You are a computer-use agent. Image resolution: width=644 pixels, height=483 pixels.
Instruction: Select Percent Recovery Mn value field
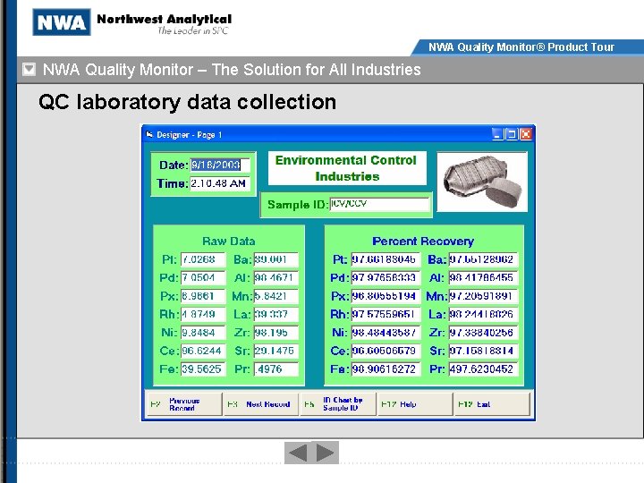pos(483,296)
